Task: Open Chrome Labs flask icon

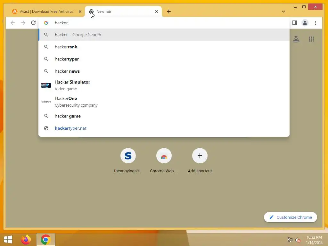Action: point(296,39)
